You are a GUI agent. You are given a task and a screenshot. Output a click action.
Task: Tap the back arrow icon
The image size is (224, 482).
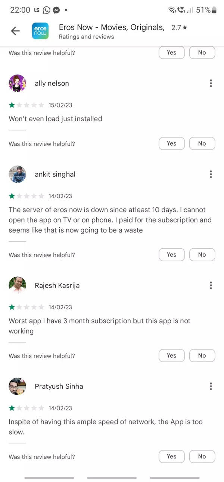click(x=15, y=31)
